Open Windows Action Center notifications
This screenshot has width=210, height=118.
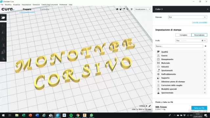[x=206, y=115]
